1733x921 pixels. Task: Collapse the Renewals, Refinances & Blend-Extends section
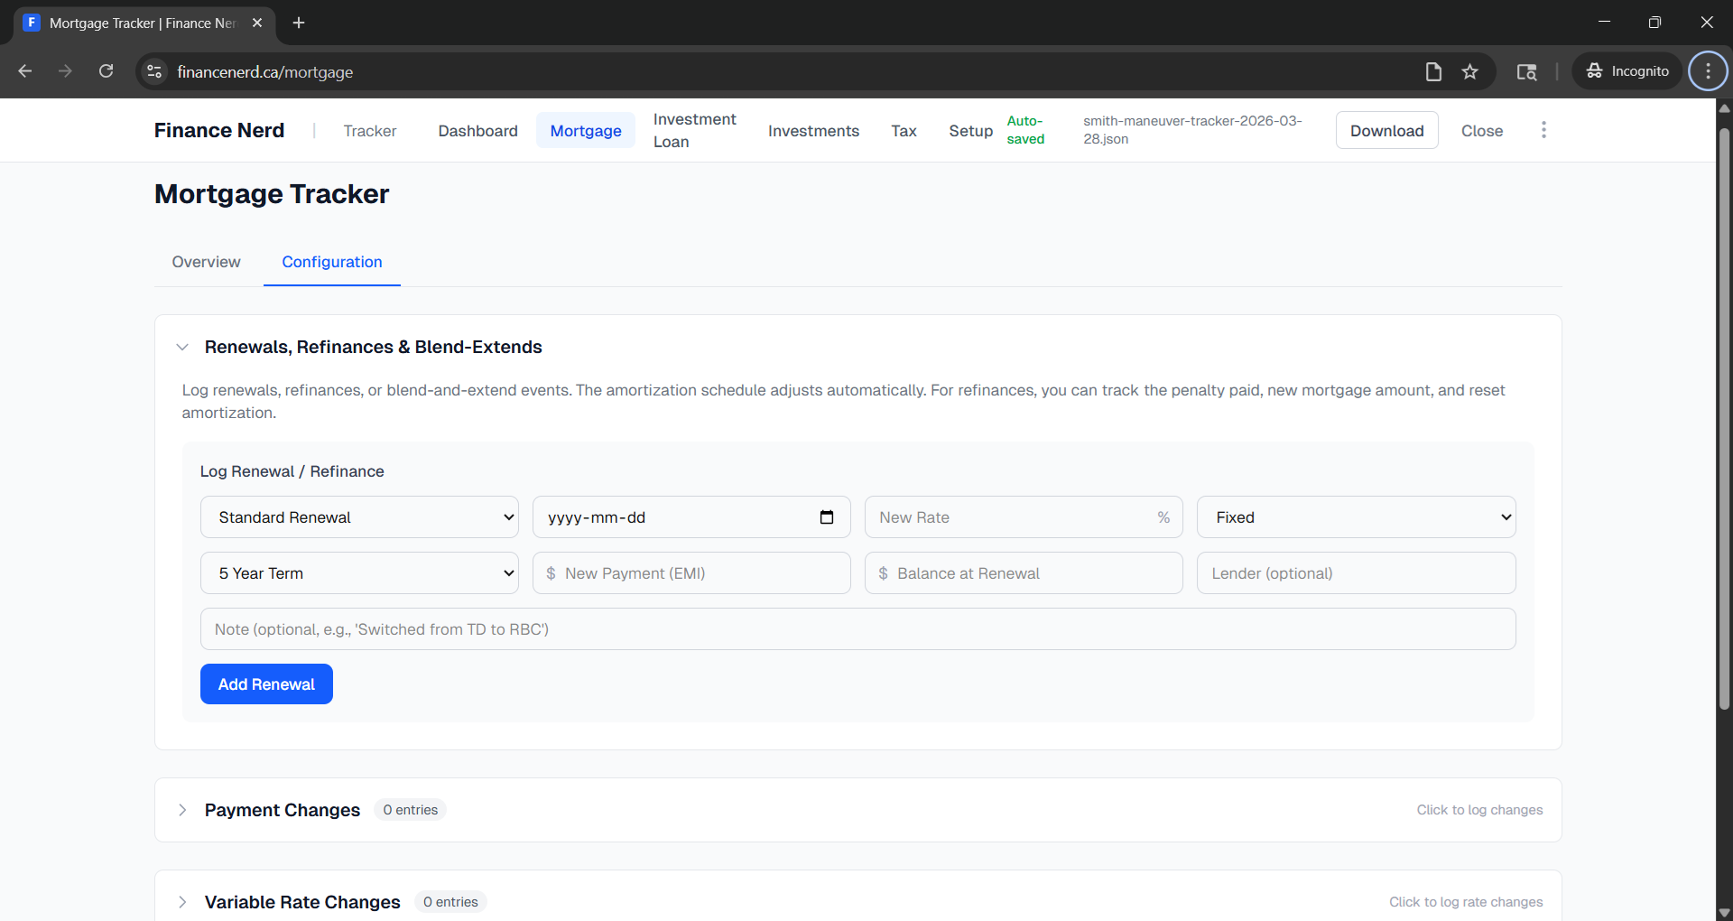click(182, 348)
